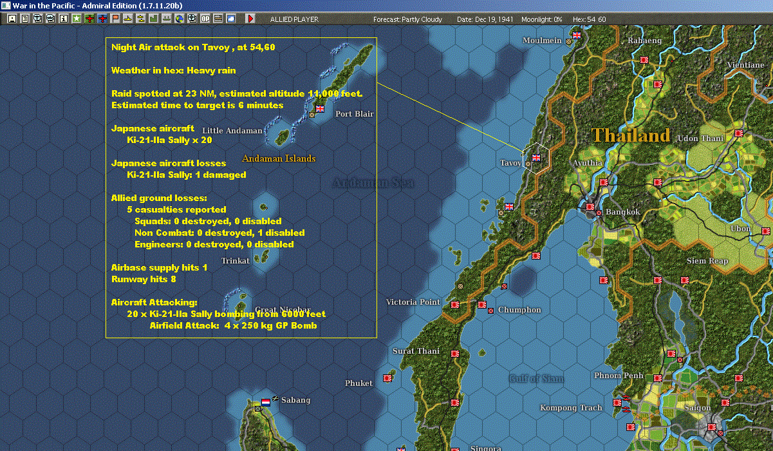Click the Thailand country label on map
Viewport: 773px width, 451px height.
631,135
